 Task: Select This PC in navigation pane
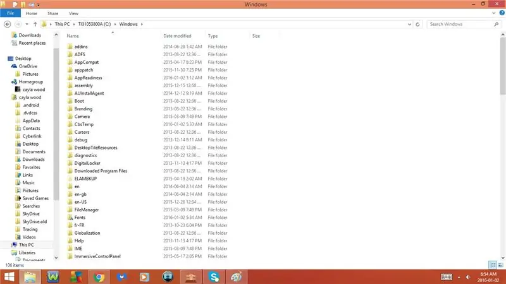point(26,245)
